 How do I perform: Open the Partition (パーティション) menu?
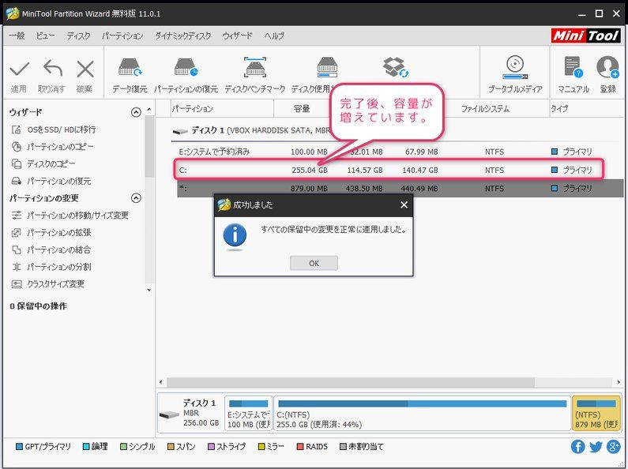click(x=122, y=36)
